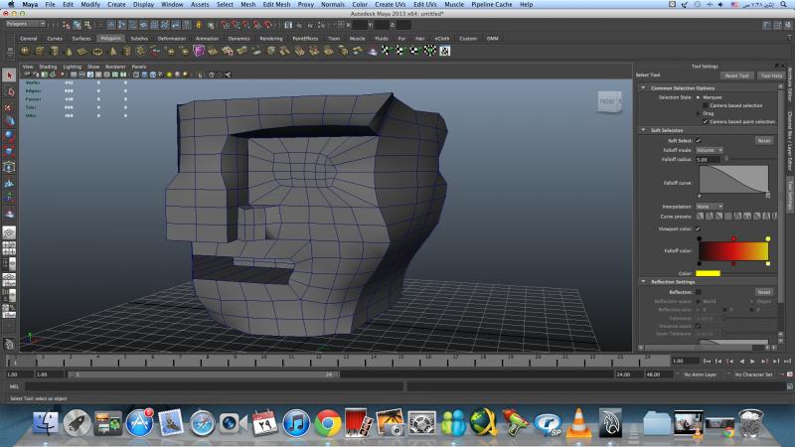Click the Reset Tool button

(x=736, y=75)
